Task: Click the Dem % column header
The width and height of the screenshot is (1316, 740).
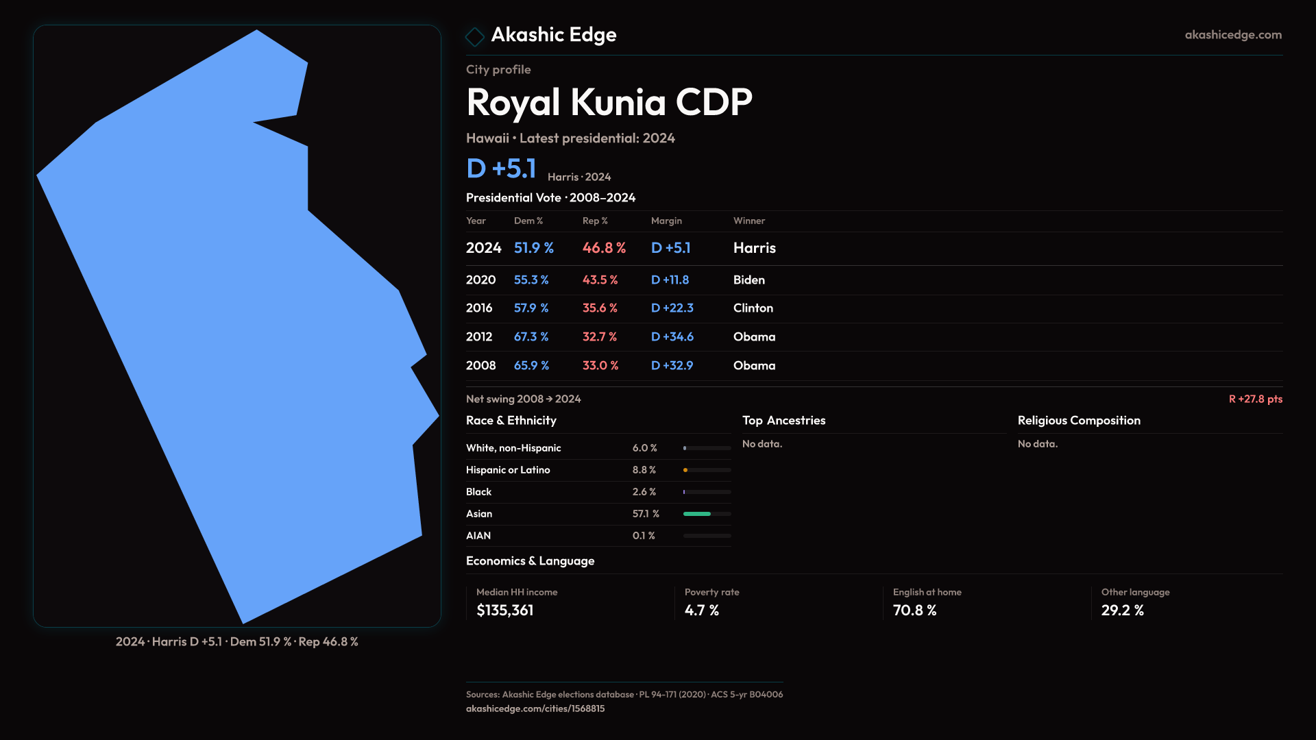Action: click(x=528, y=221)
